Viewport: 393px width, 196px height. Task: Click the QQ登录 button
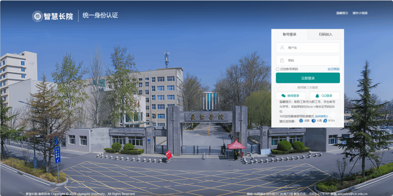325,95
